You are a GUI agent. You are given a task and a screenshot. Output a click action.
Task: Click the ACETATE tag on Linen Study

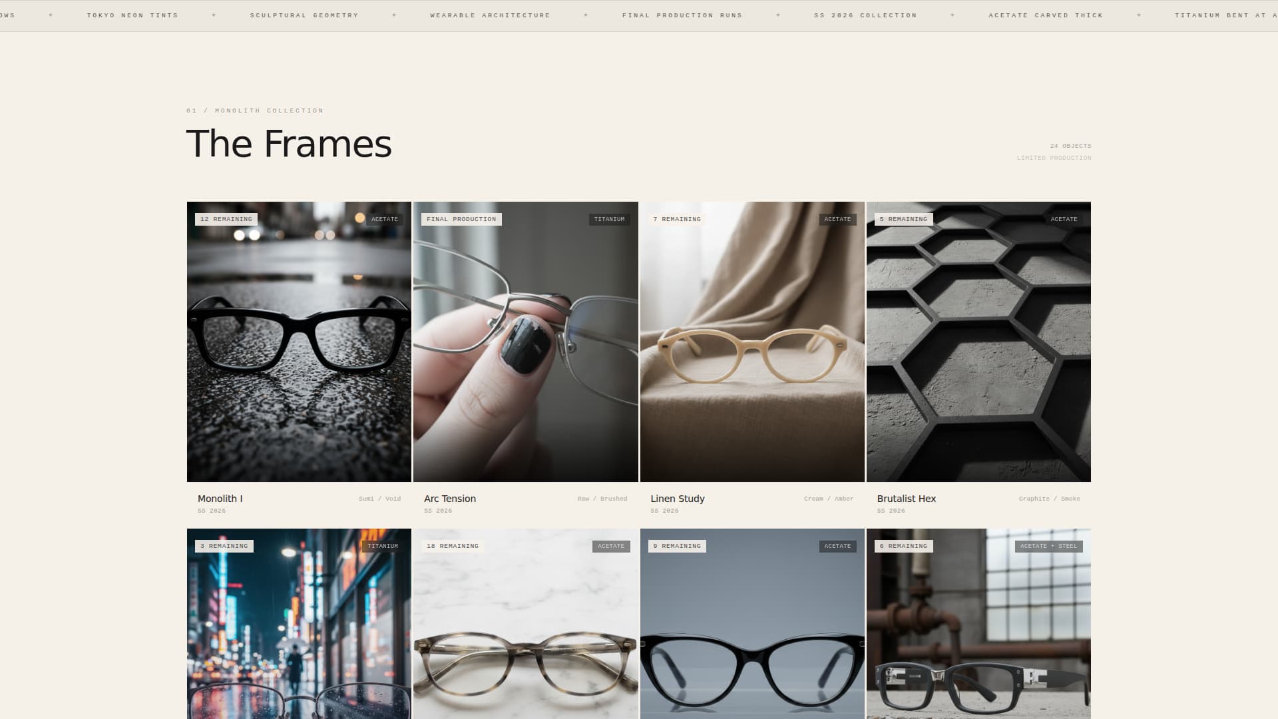click(837, 219)
